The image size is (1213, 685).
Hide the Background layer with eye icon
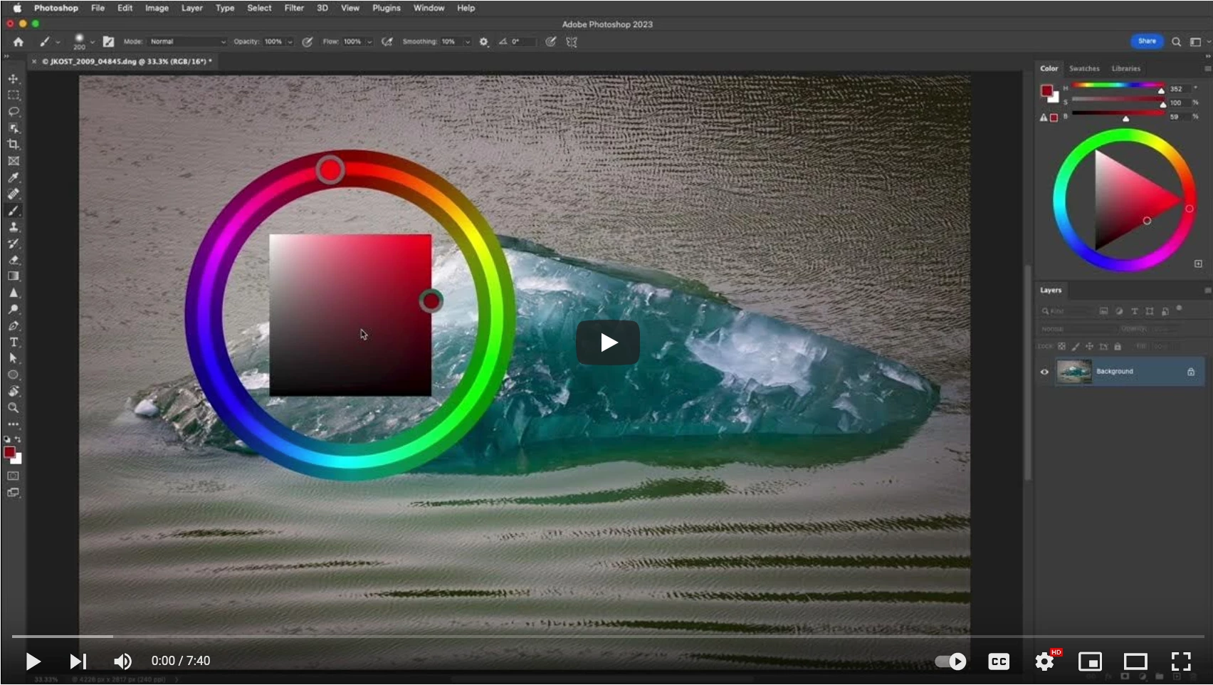pos(1044,372)
